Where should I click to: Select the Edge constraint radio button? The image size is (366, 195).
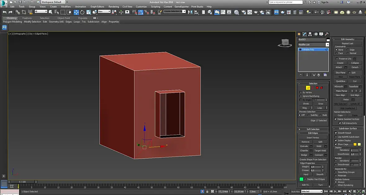click(x=348, y=50)
